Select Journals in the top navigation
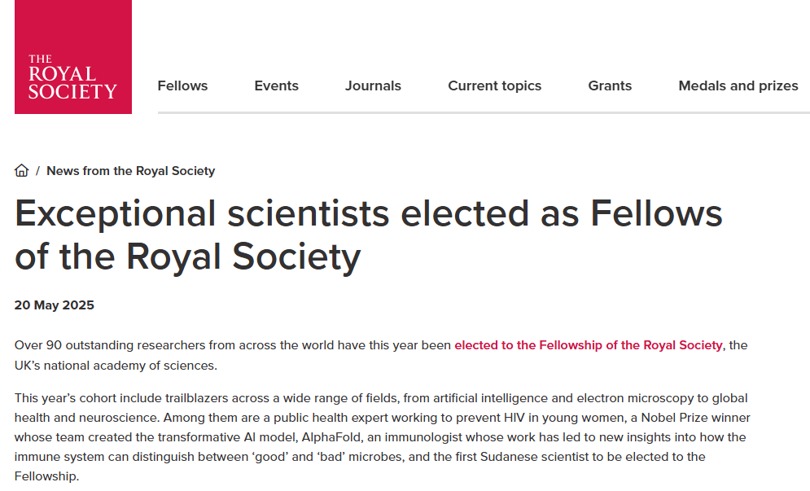This screenshot has width=810, height=491. click(x=373, y=85)
